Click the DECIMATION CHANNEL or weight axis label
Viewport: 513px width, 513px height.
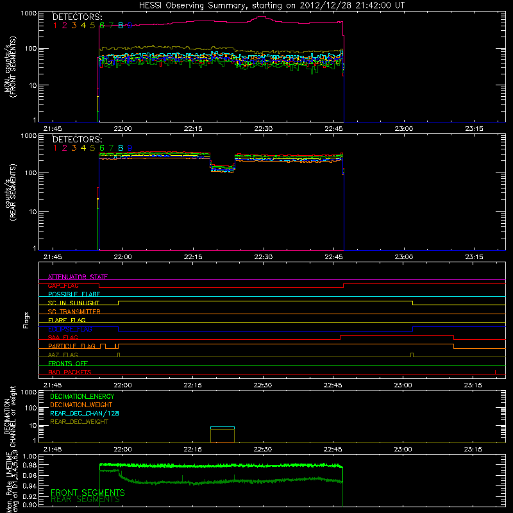coord(10,416)
